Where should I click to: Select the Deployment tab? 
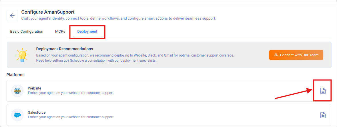pyautogui.click(x=87, y=32)
